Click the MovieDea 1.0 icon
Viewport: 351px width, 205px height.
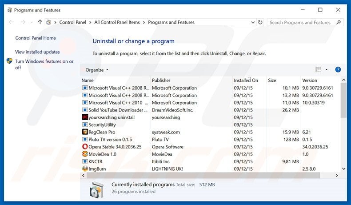click(x=85, y=154)
